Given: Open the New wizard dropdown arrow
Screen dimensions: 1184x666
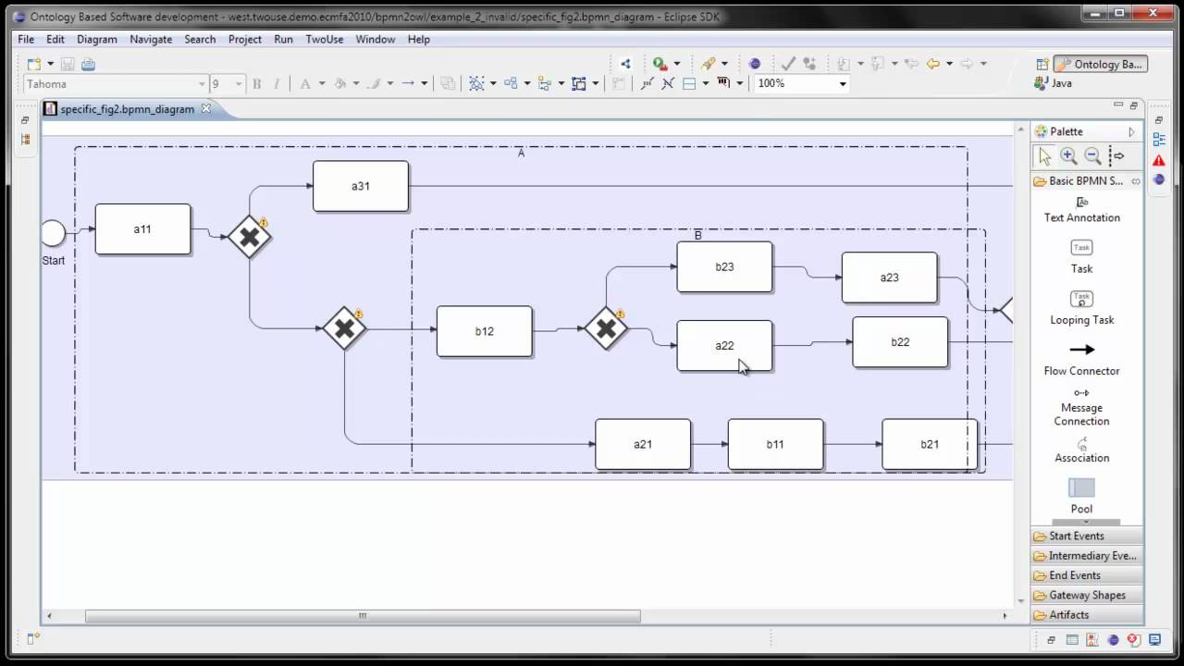Looking at the screenshot, I should pyautogui.click(x=50, y=64).
